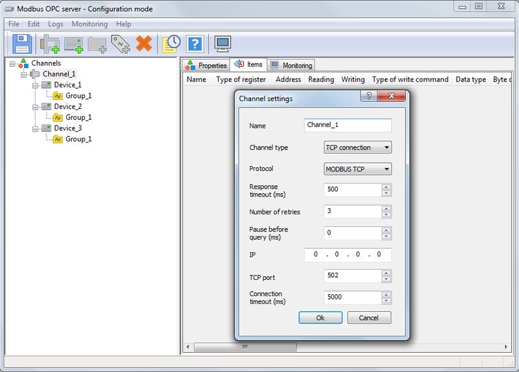The width and height of the screenshot is (519, 372).
Task: Increase TCP port with up arrow
Action: coord(386,273)
